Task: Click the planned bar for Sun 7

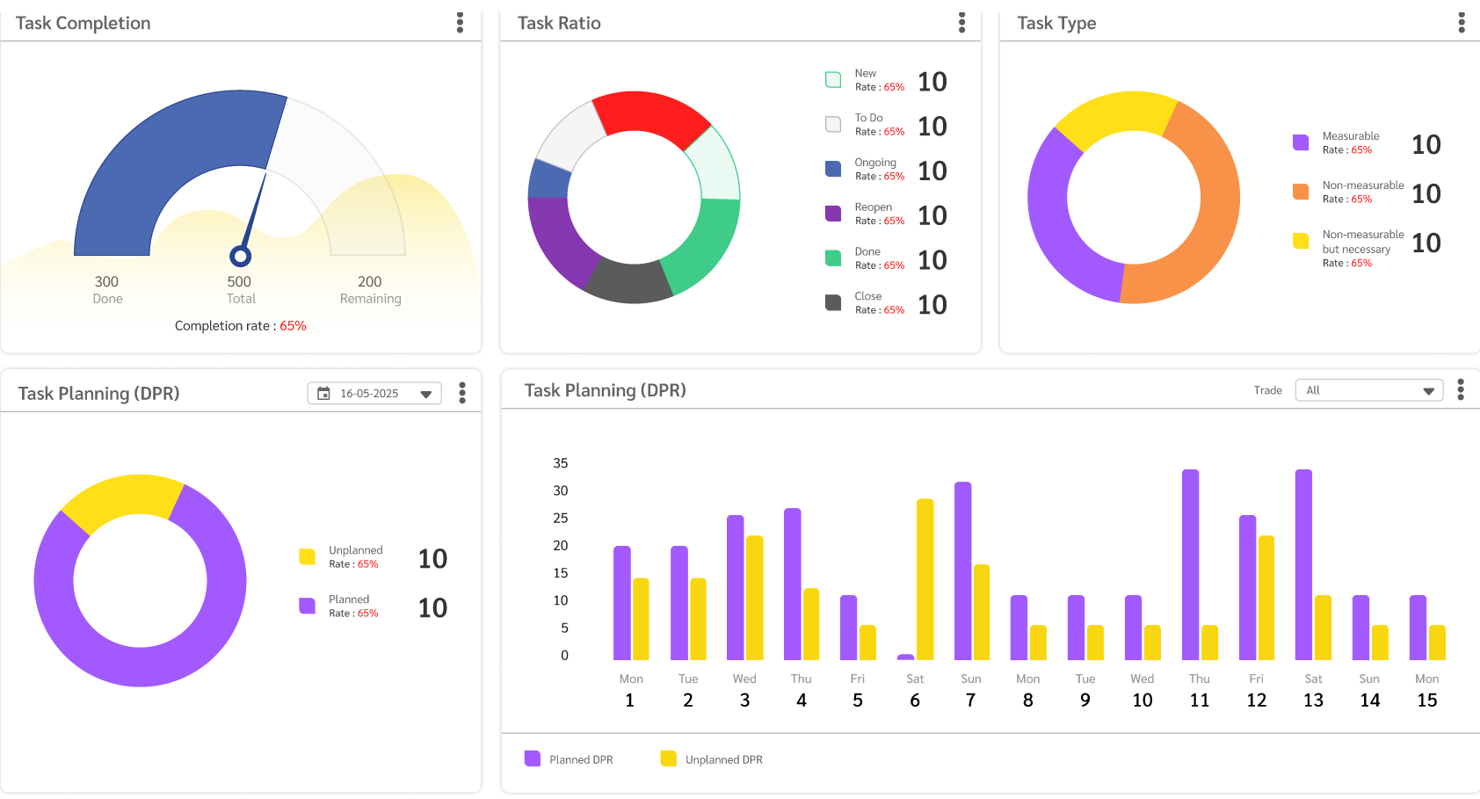Action: pyautogui.click(x=963, y=570)
